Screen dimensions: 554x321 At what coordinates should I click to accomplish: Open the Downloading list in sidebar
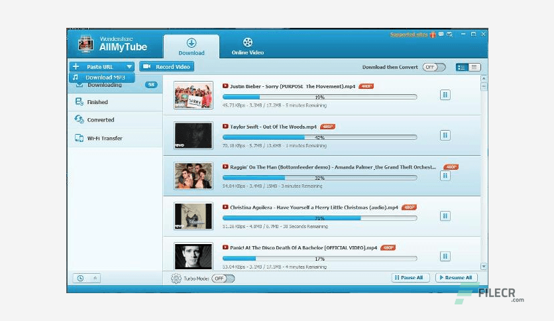pos(115,85)
